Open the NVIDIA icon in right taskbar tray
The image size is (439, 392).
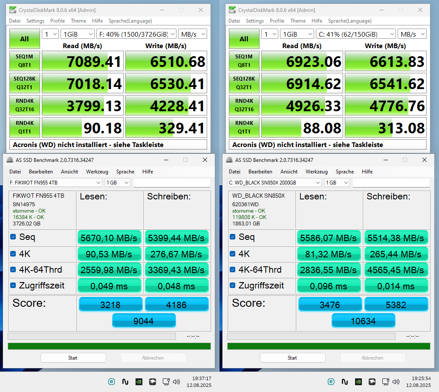pyautogui.click(x=358, y=382)
